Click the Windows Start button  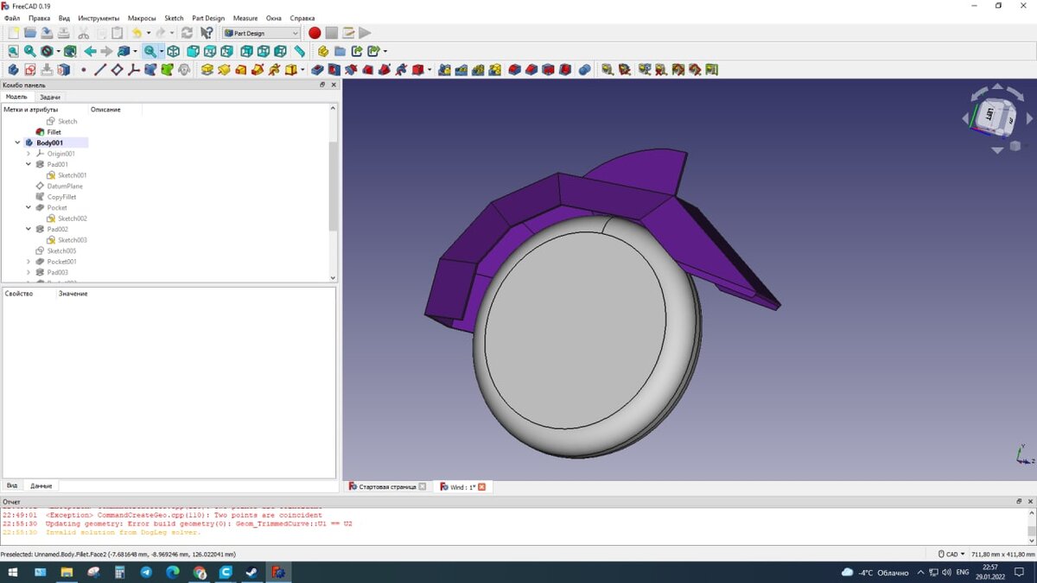click(13, 572)
